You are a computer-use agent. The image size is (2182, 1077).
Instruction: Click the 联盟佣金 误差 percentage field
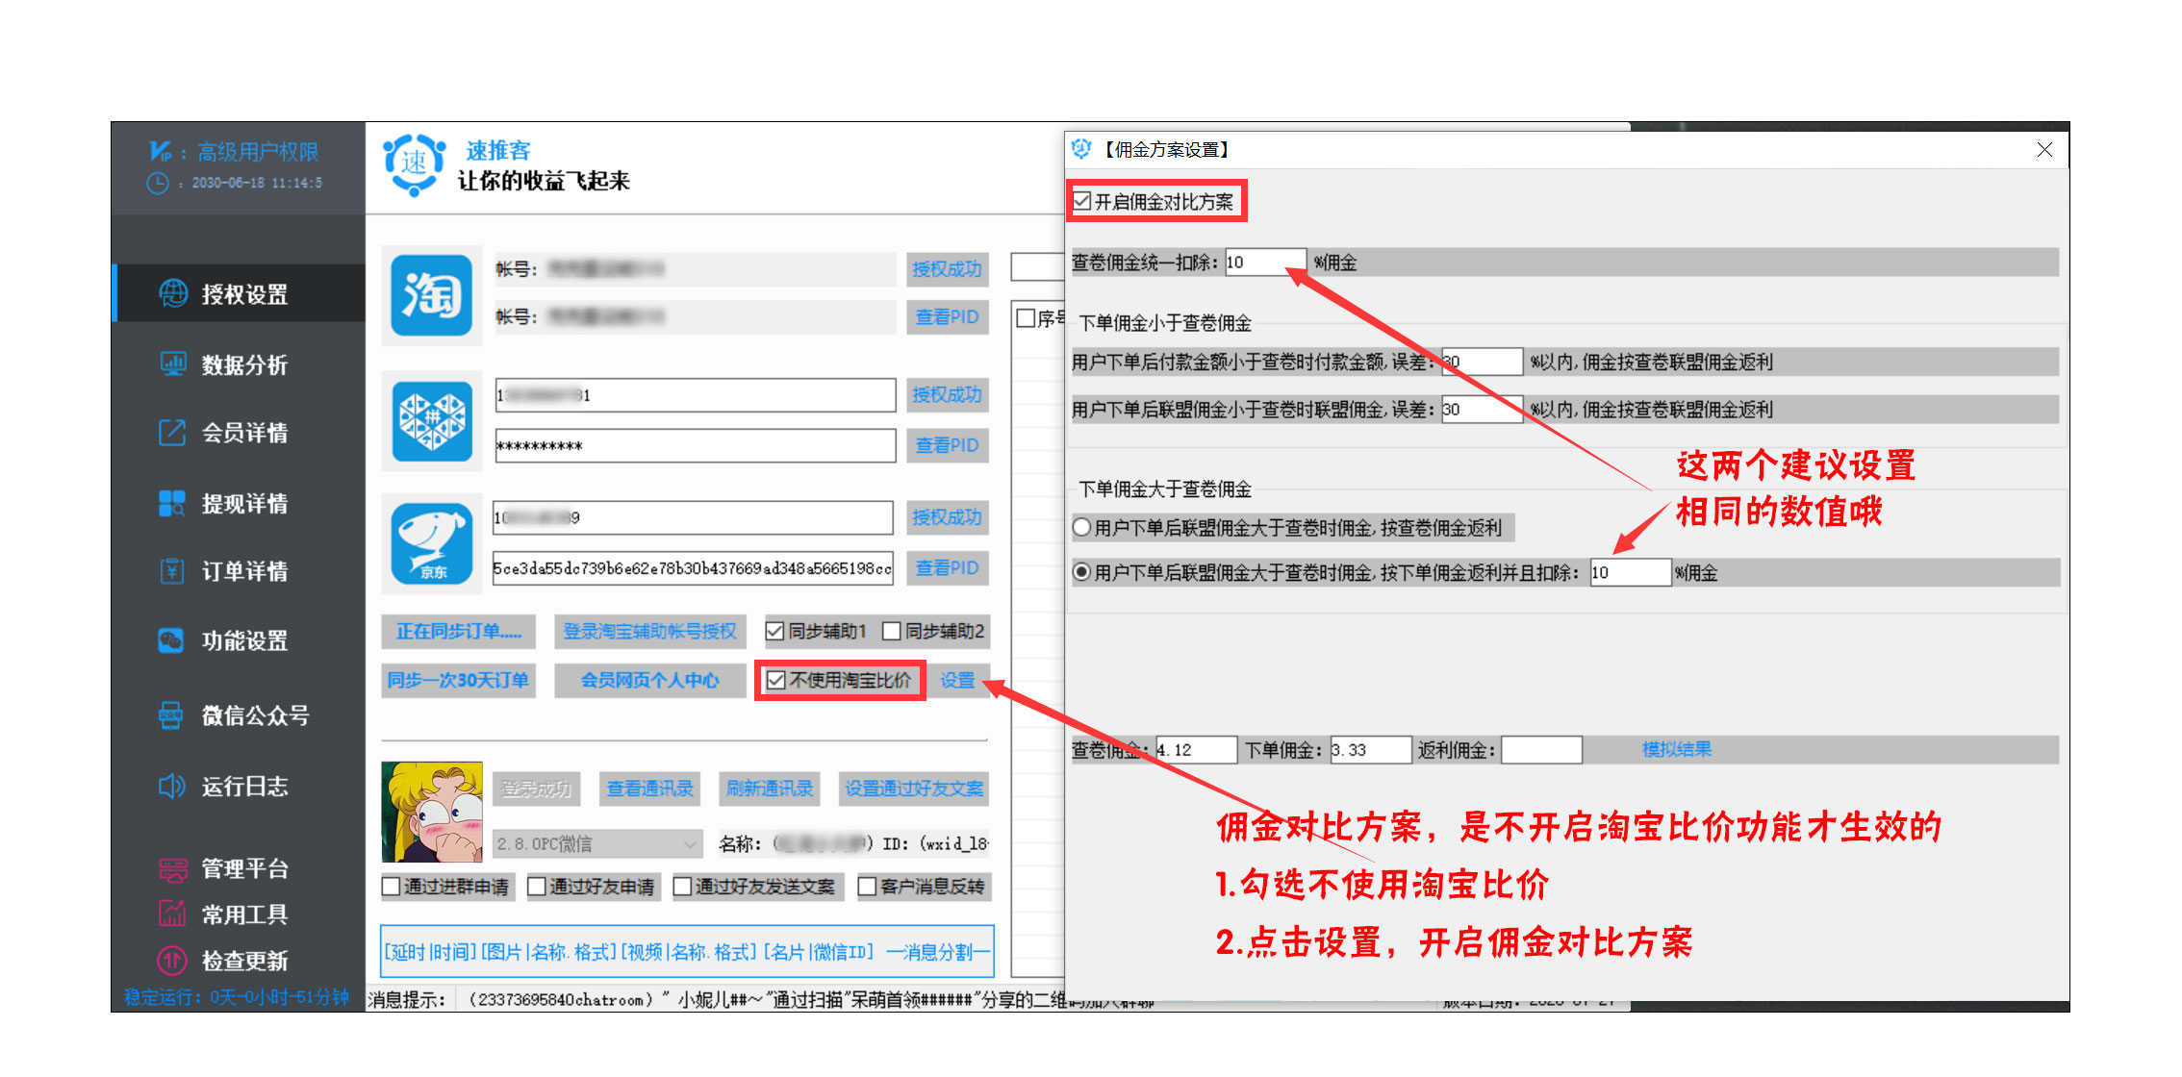click(1482, 410)
